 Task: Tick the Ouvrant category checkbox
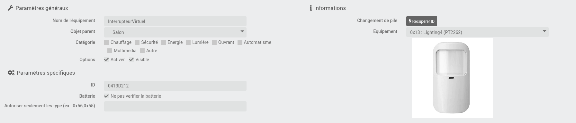(214, 42)
